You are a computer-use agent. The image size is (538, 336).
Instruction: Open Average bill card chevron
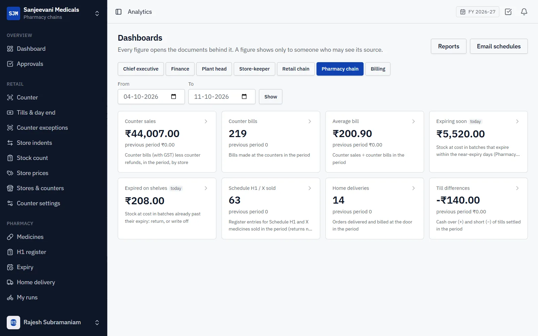[x=414, y=121]
